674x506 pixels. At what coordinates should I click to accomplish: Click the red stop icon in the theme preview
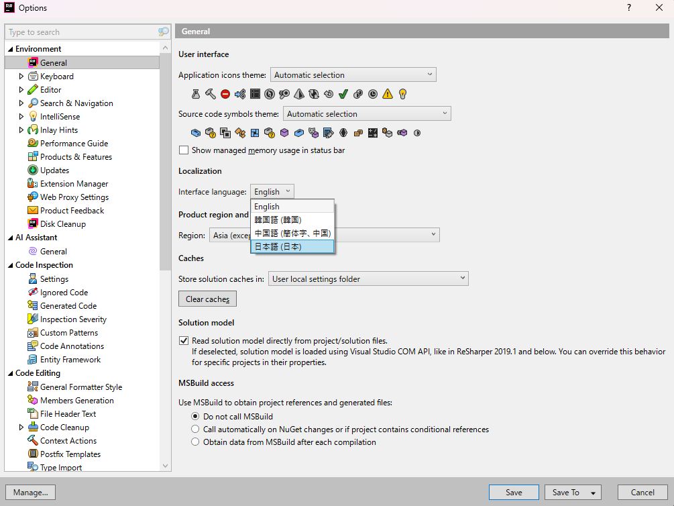(x=225, y=94)
